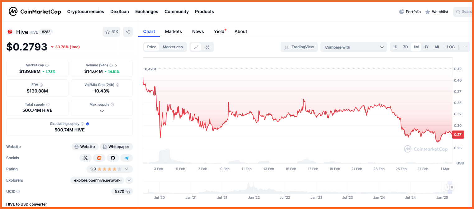
Task: Add Hive to watchlist with star icon
Action: 111,32
